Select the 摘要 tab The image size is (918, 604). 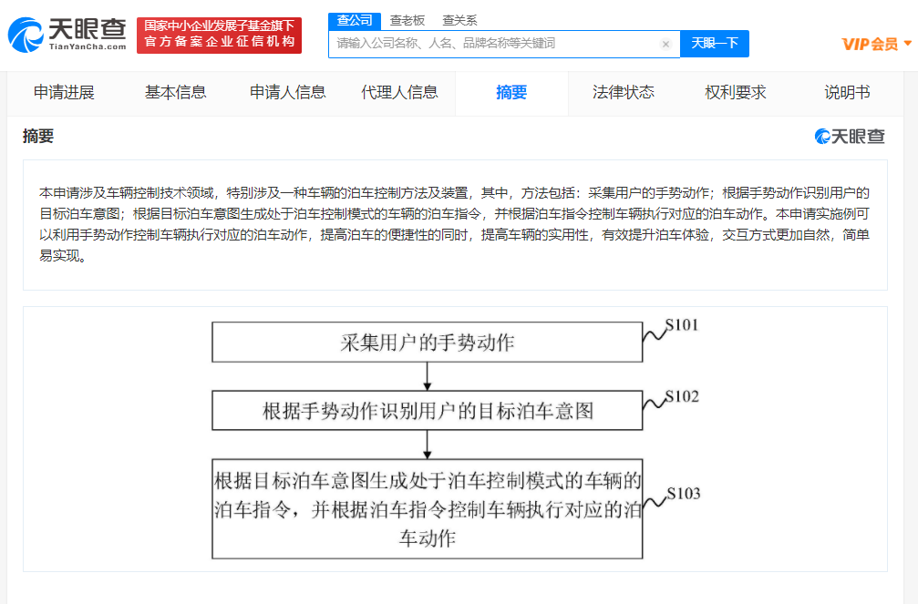click(511, 93)
